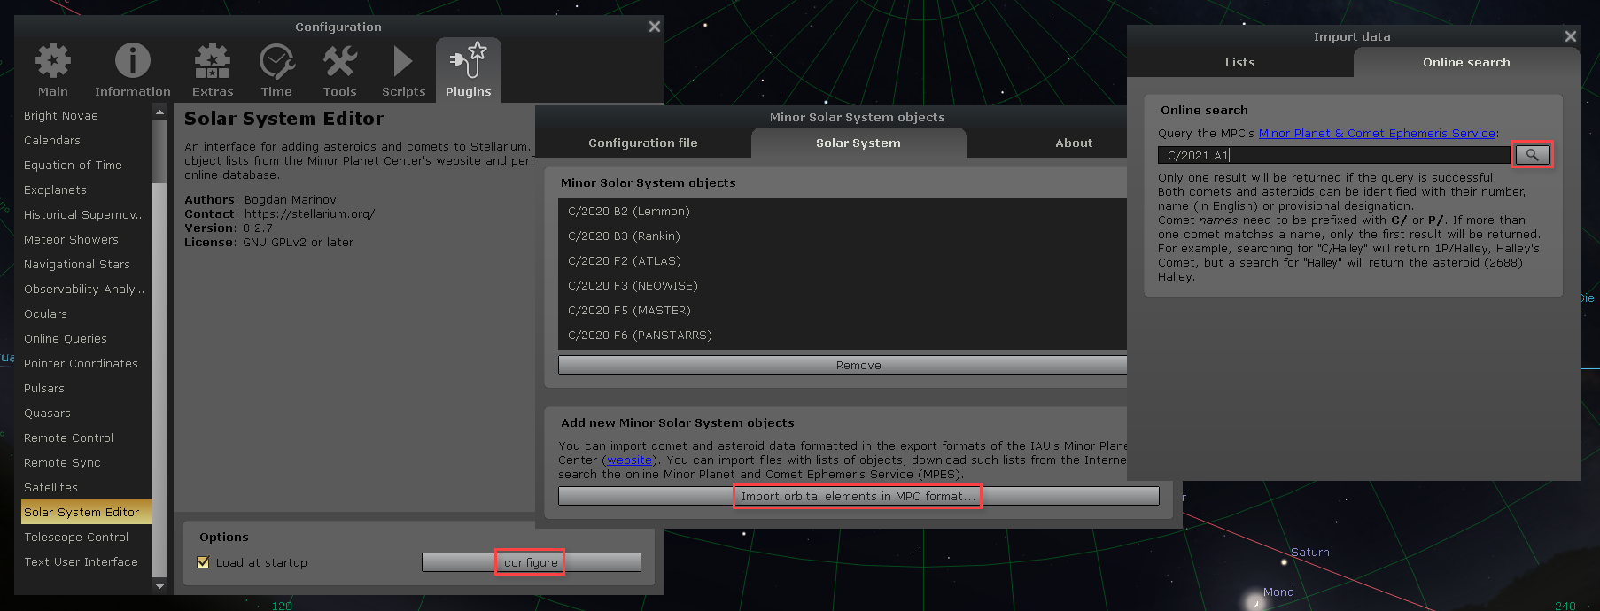Open the Tools configuration tab
The height and width of the screenshot is (611, 1600).
pyautogui.click(x=340, y=70)
